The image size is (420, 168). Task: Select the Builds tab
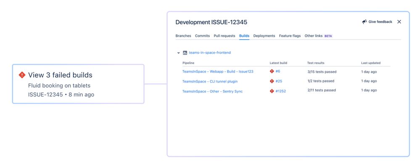244,36
